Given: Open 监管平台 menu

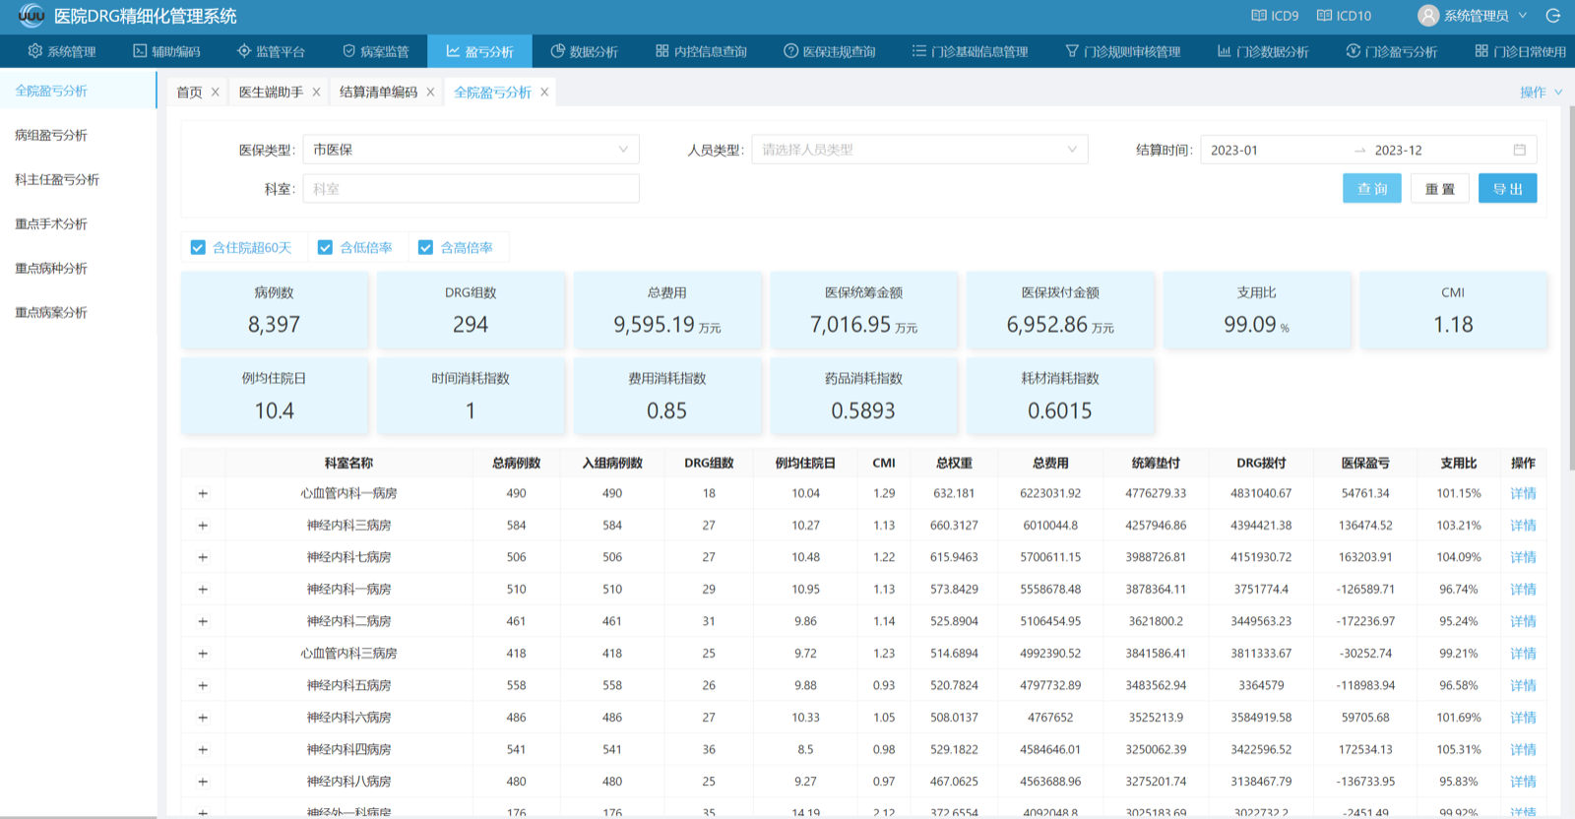Looking at the screenshot, I should pyautogui.click(x=271, y=51).
